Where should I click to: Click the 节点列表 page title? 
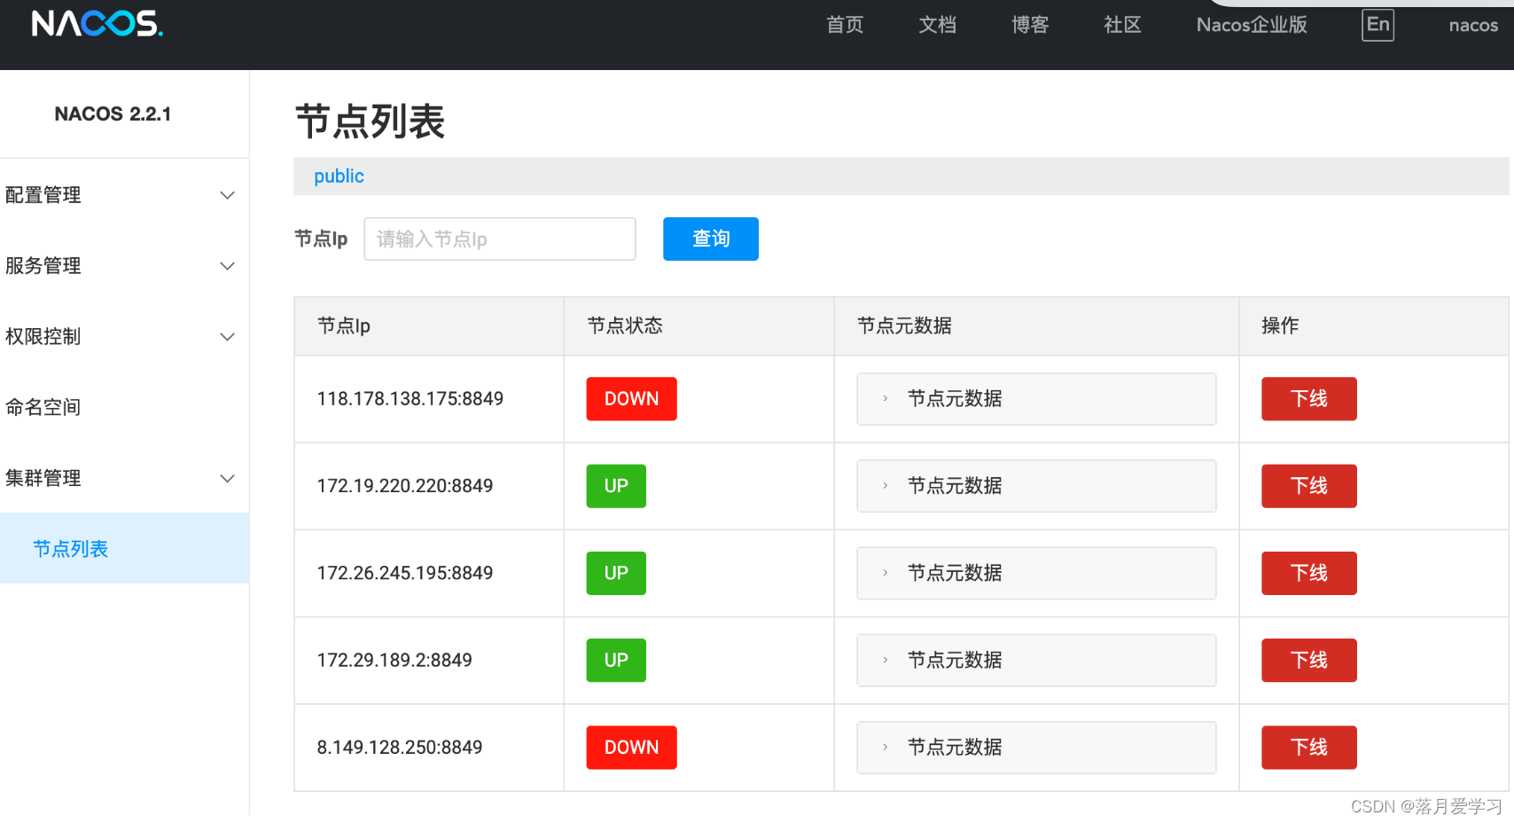(x=370, y=121)
